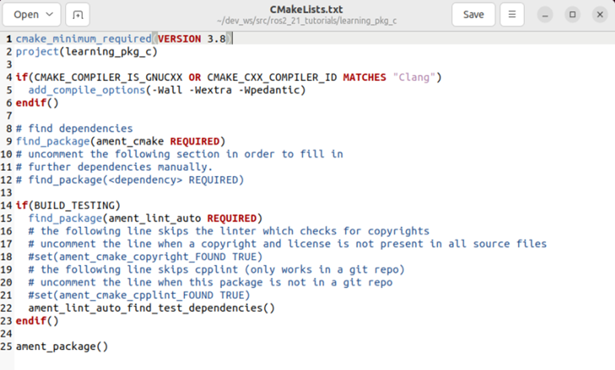
Task: Maximize the text editor window
Action: 572,15
